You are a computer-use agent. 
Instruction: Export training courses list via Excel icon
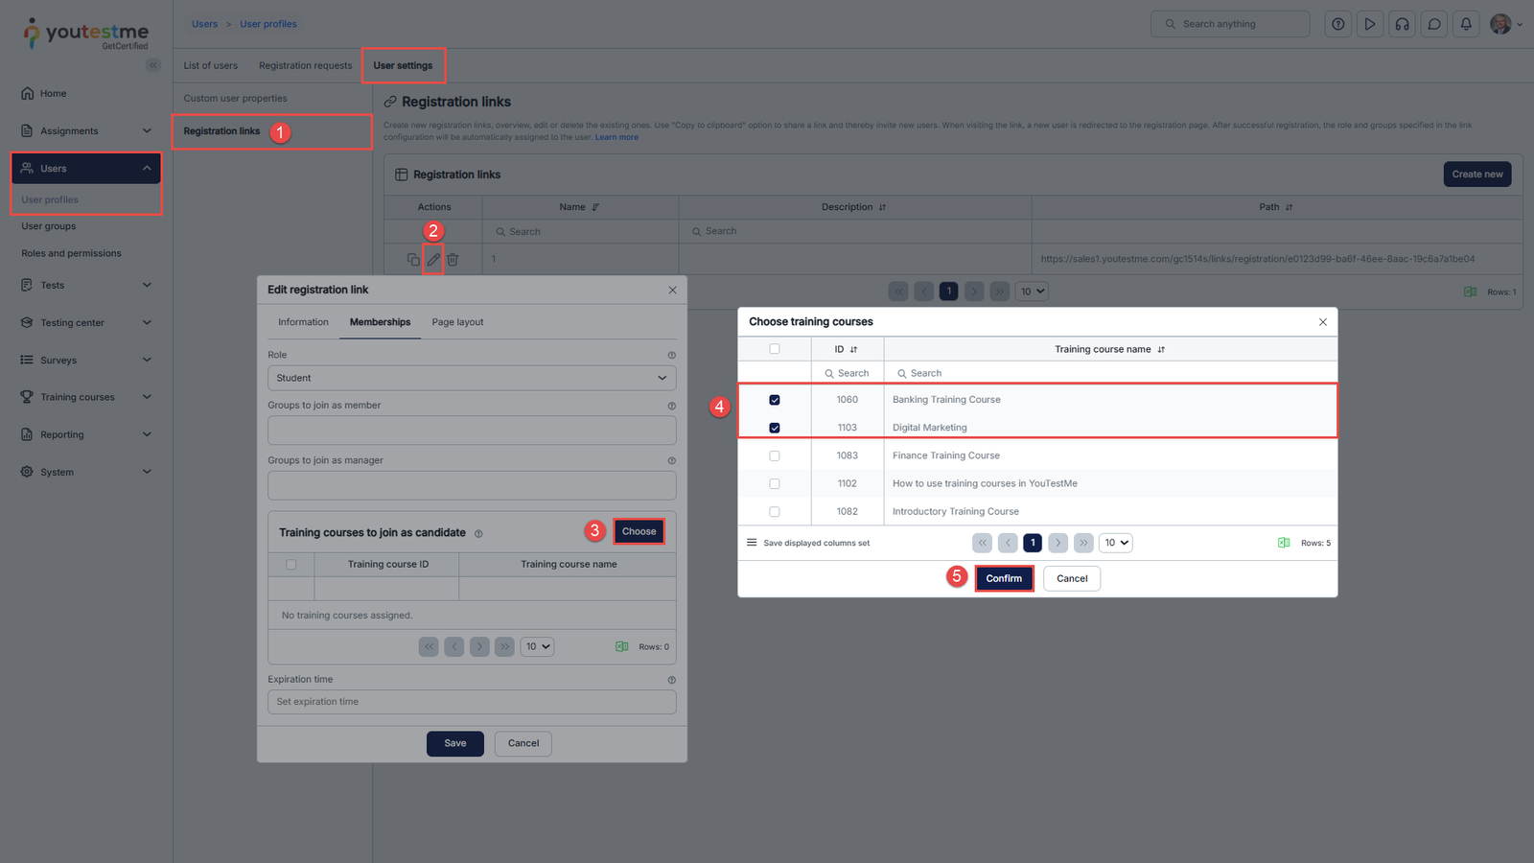[x=1284, y=543]
